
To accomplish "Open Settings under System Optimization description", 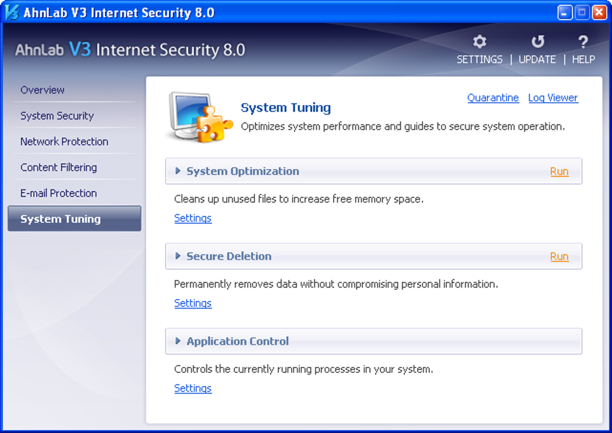I will pos(193,218).
